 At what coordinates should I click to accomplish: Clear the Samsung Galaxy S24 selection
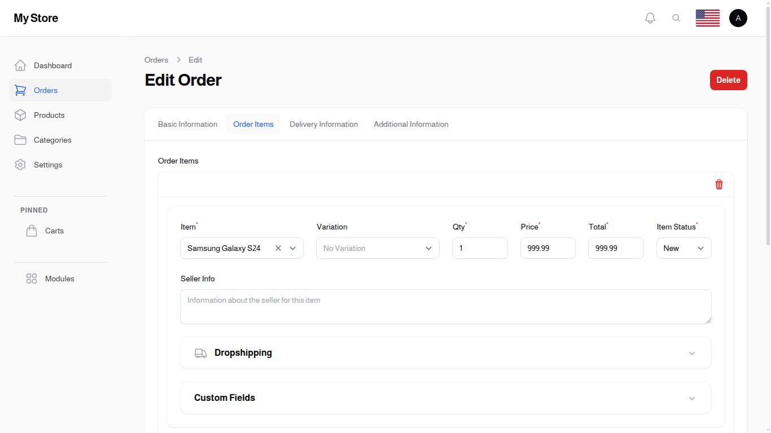pos(278,248)
